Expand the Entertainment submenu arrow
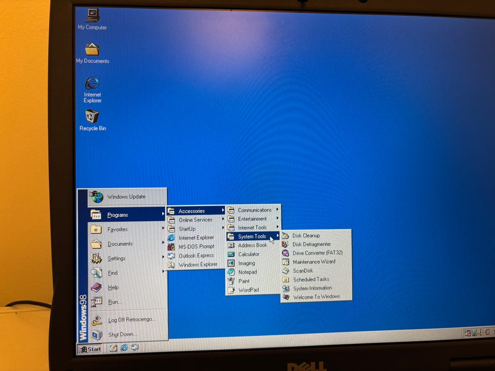This screenshot has height=371, width=495. point(277,218)
